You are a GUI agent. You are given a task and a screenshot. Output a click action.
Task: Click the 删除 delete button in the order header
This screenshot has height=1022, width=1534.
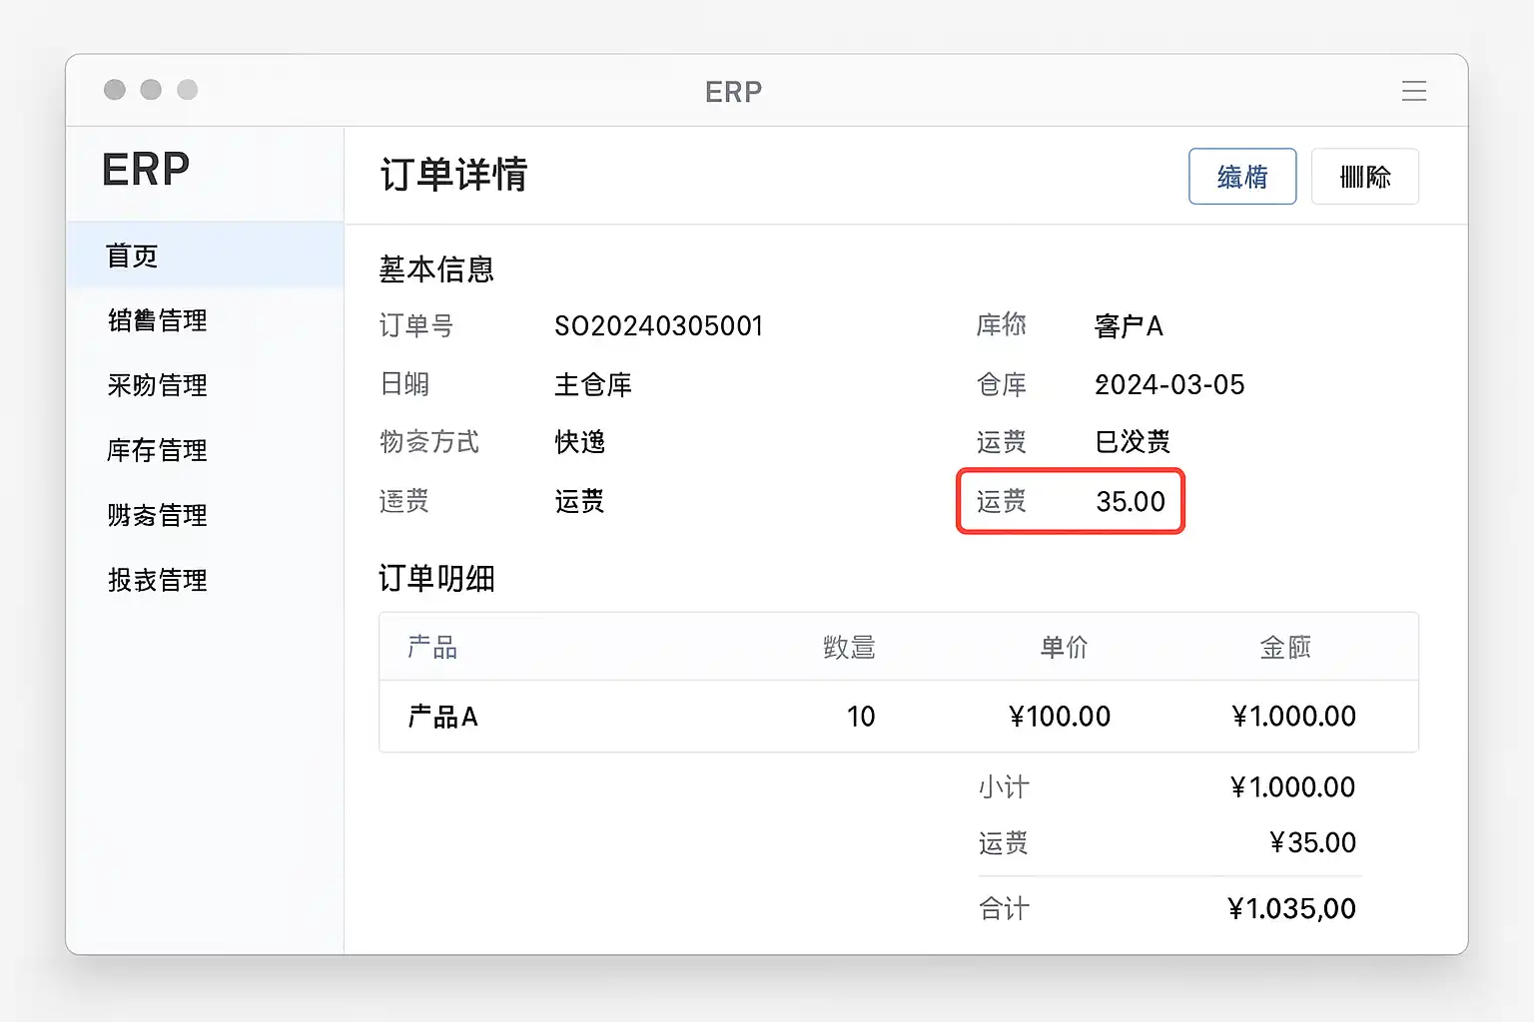tap(1365, 177)
